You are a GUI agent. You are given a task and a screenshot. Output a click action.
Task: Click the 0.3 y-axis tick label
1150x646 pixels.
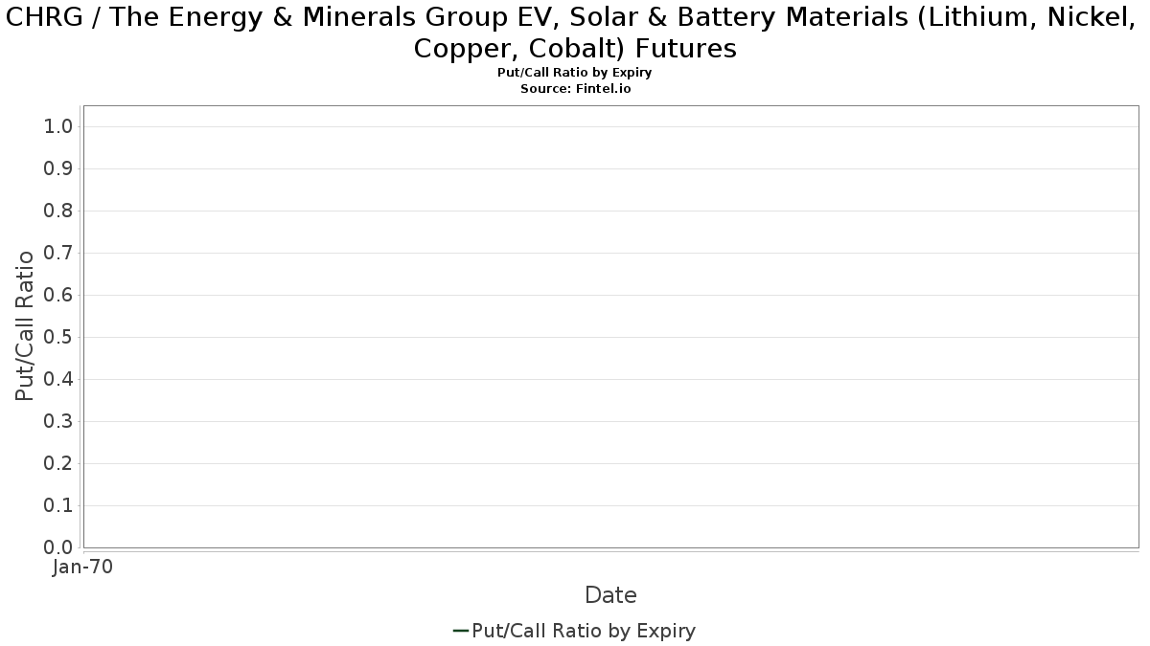tap(58, 421)
